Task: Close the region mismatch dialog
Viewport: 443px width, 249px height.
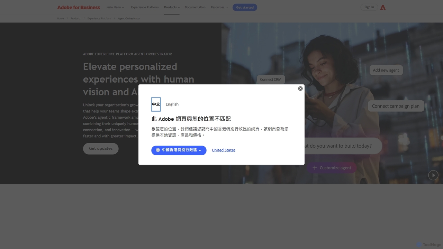Action: click(300, 89)
